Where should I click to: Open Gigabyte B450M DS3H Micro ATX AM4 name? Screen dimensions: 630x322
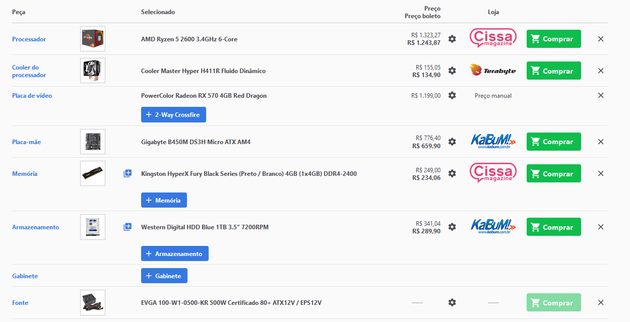[x=196, y=142]
